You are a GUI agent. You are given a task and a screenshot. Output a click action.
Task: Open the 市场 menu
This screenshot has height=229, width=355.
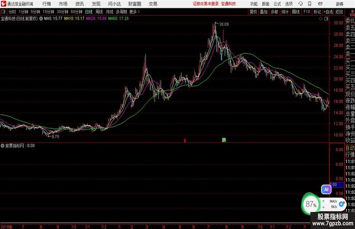(x=63, y=4)
